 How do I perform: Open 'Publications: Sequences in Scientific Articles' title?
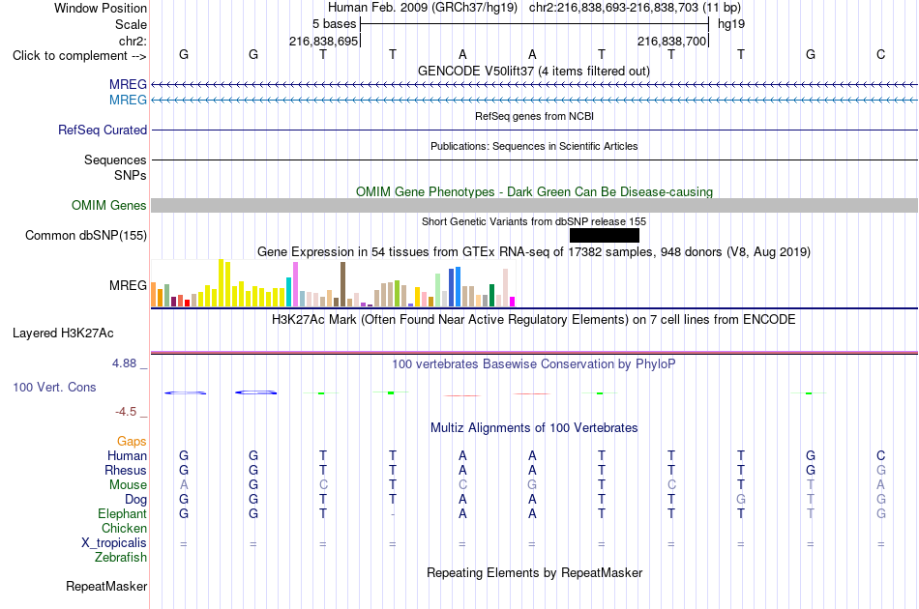tap(534, 146)
